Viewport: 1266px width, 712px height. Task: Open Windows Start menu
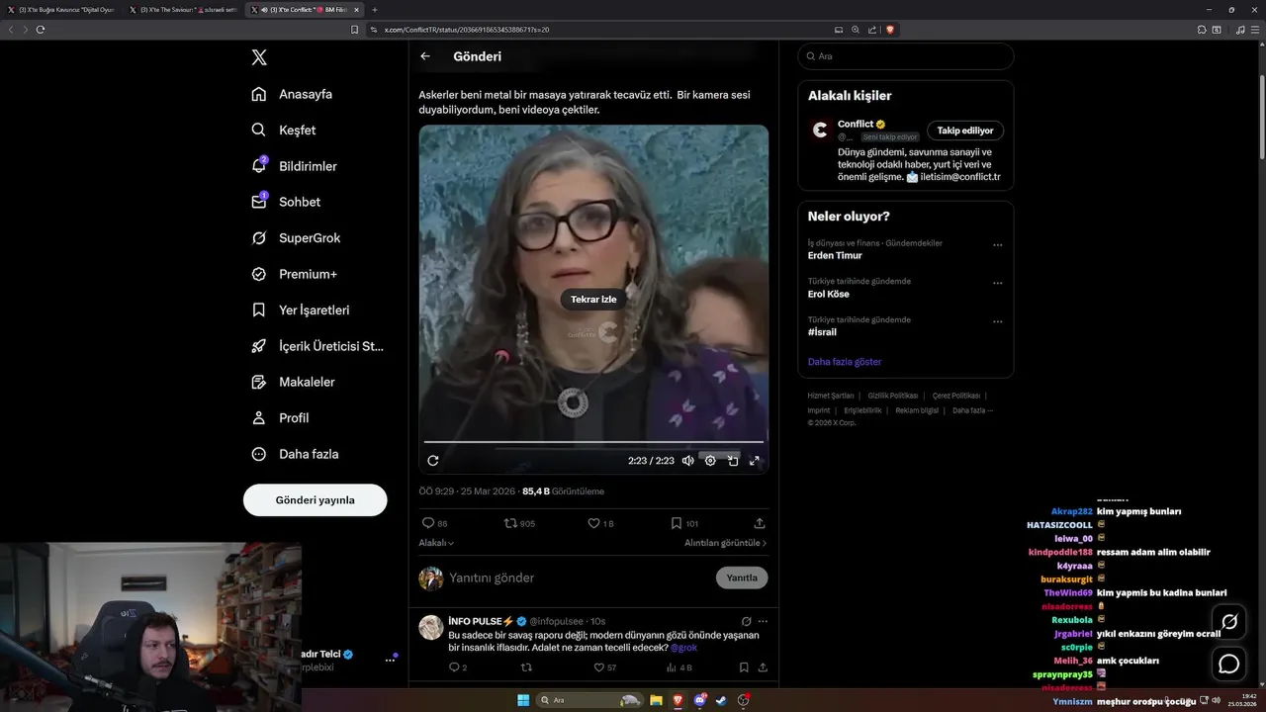pos(523,700)
